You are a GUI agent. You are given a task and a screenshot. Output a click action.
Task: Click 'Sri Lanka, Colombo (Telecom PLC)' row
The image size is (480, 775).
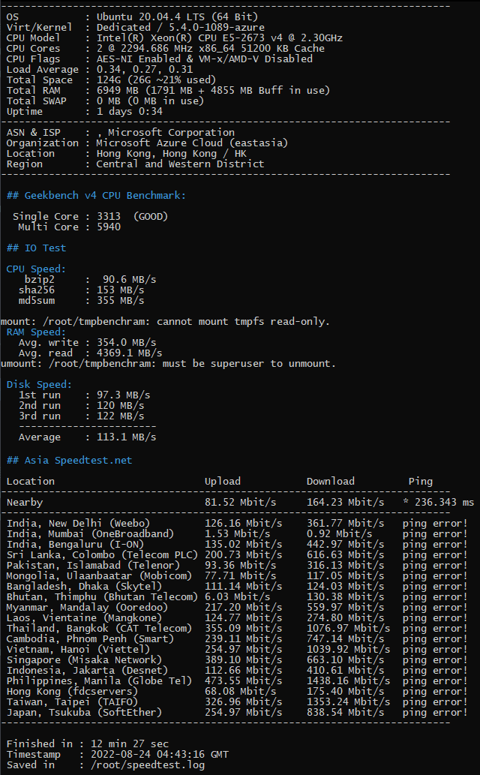point(237,555)
